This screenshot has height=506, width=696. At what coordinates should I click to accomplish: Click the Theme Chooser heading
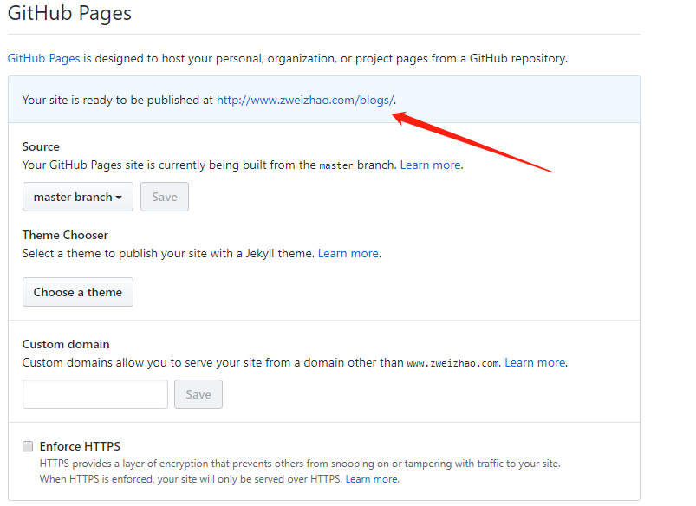(x=65, y=235)
